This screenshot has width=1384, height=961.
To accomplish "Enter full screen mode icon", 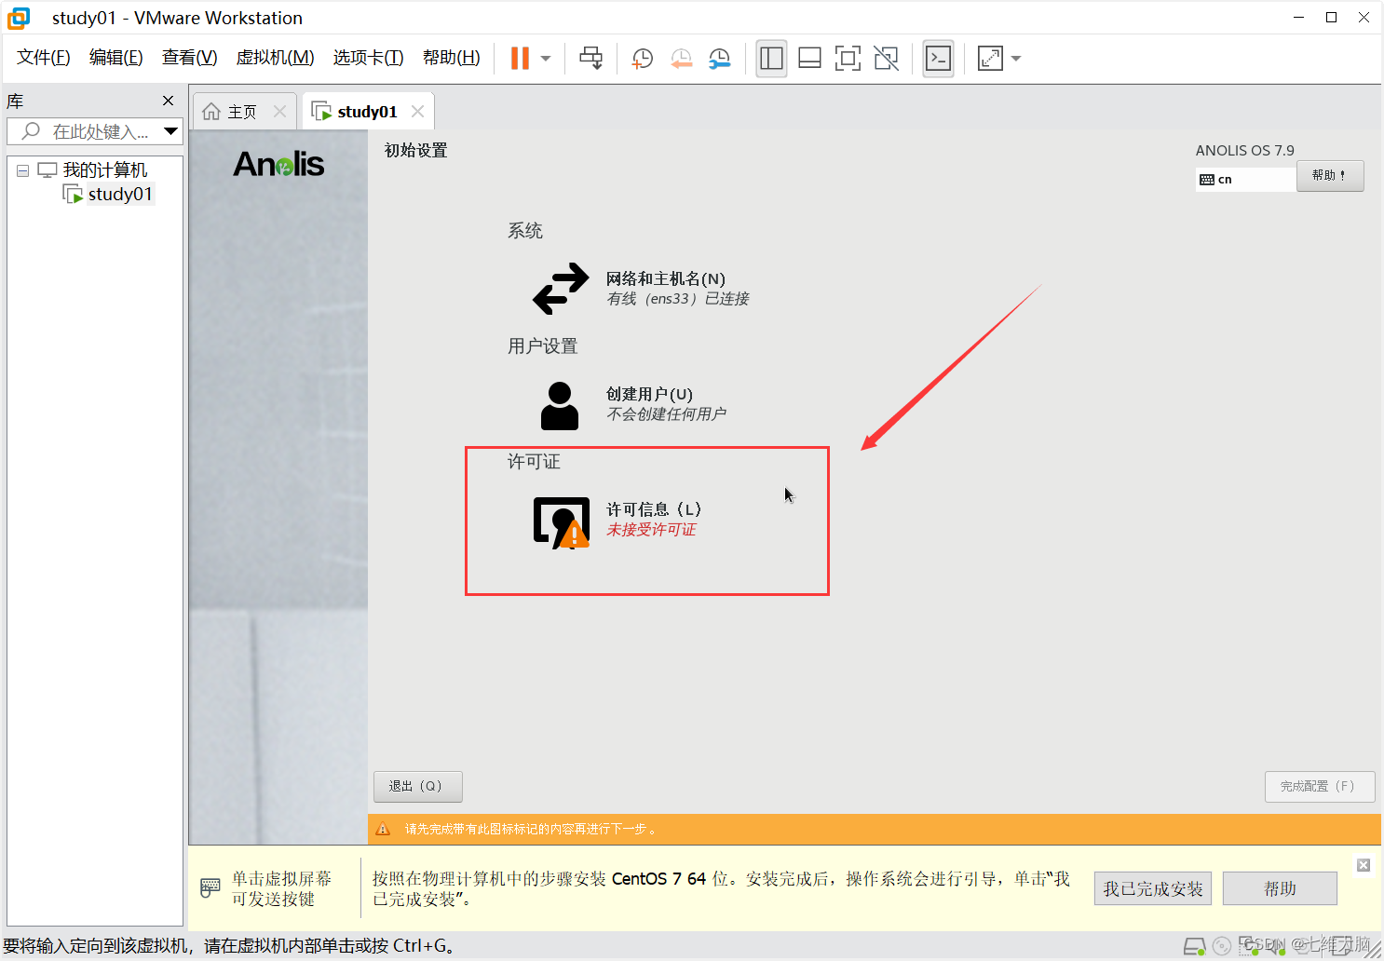I will point(848,58).
